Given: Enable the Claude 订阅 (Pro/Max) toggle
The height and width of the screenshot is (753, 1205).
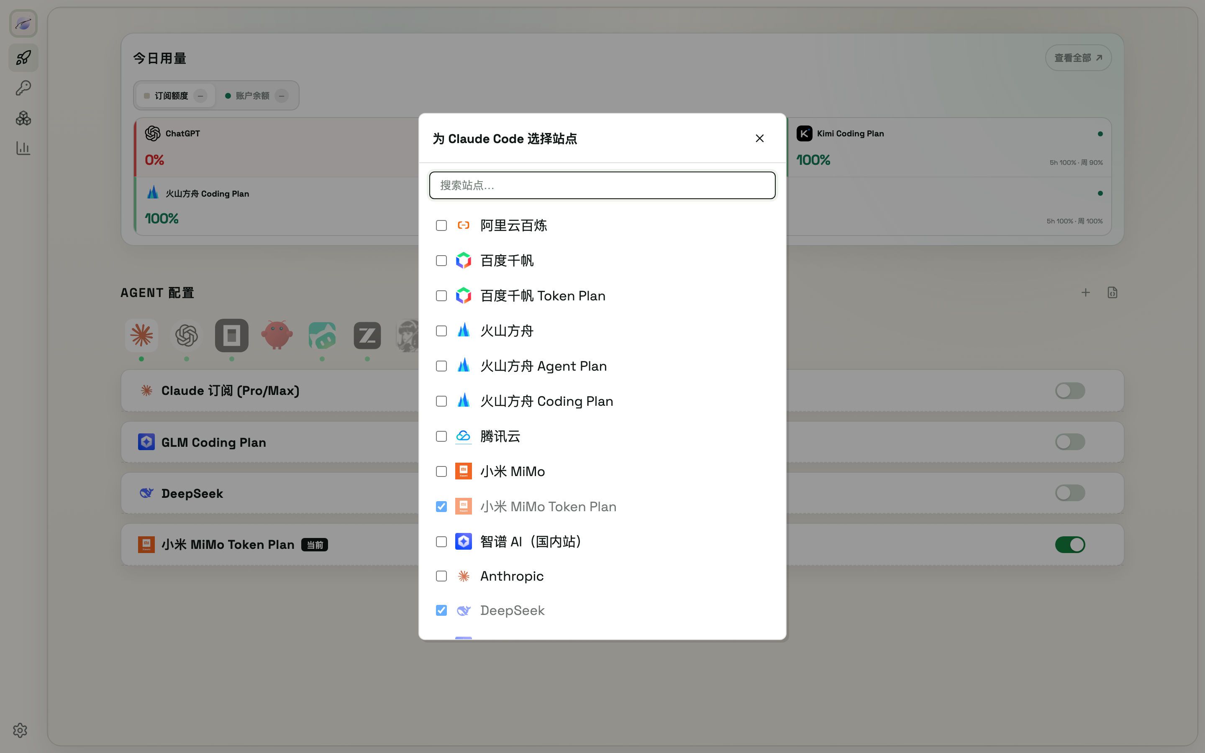Looking at the screenshot, I should [x=1070, y=390].
